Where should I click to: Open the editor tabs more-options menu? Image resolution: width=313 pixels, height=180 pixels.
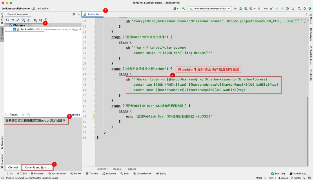(306, 14)
